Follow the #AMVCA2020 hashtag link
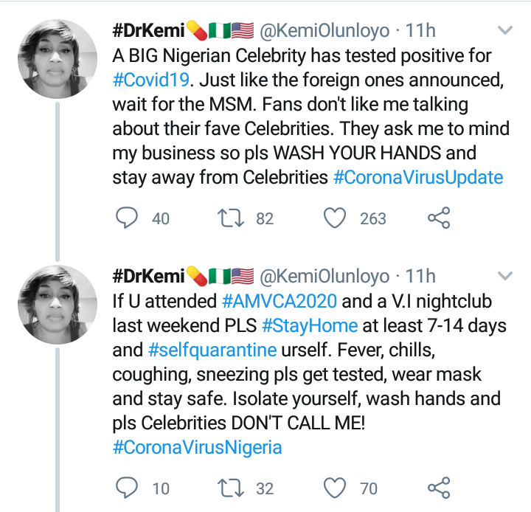The width and height of the screenshot is (531, 512). (x=279, y=301)
